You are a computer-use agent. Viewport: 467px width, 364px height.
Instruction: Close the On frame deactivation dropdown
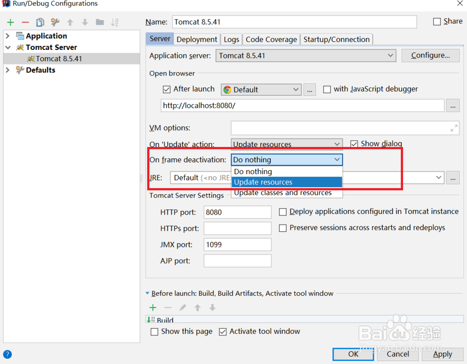337,160
